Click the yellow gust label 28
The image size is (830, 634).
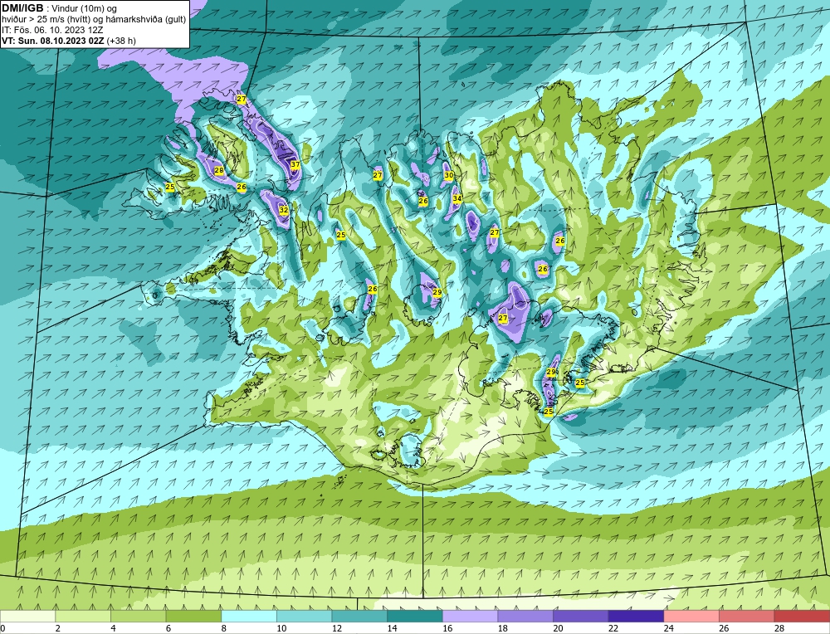pyautogui.click(x=218, y=170)
